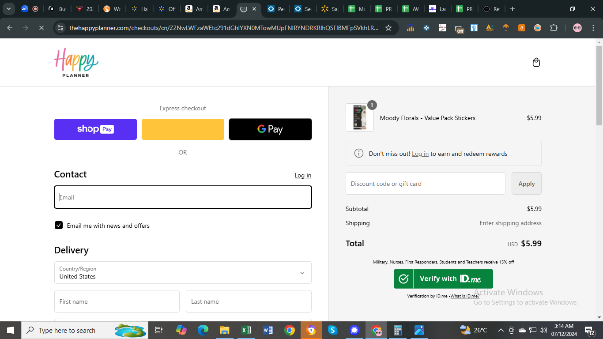Screen dimensions: 603x339
Task: Click Verify with ID.me button
Action: click(443, 279)
